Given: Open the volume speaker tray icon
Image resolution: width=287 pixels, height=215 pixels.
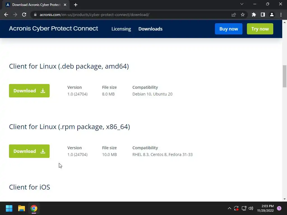Looking at the screenshot, I should (x=251, y=208).
